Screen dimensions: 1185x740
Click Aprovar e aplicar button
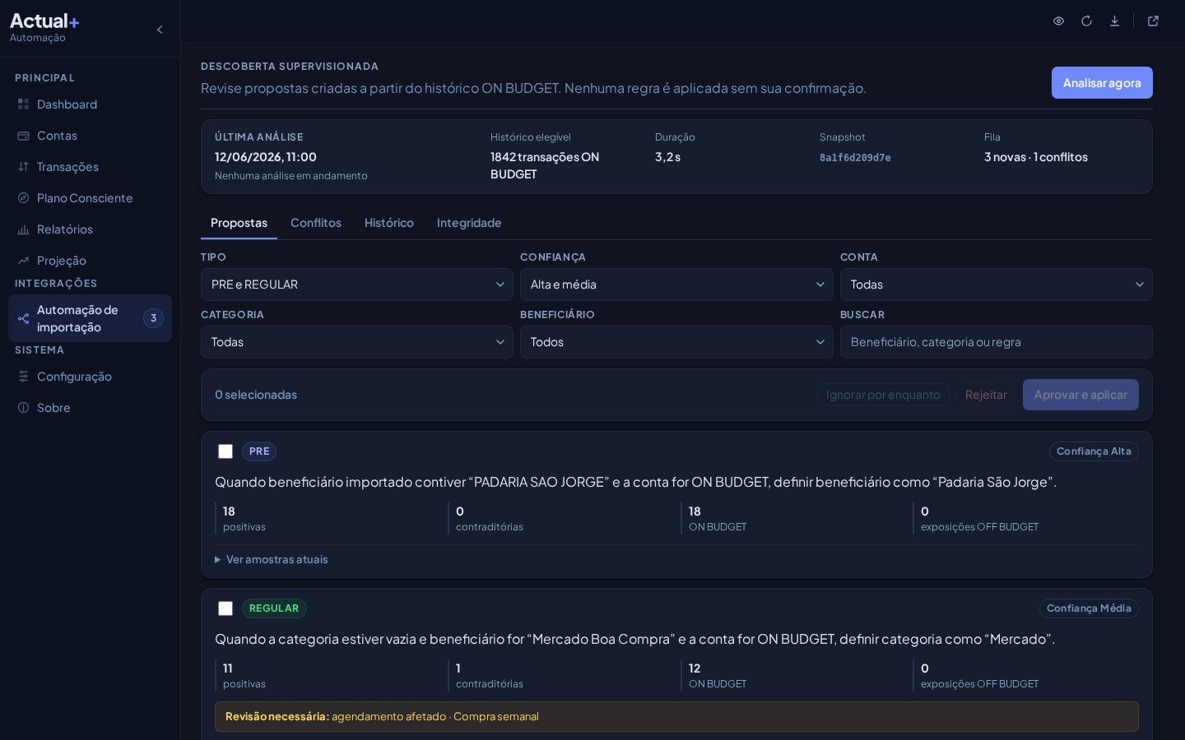coord(1080,395)
